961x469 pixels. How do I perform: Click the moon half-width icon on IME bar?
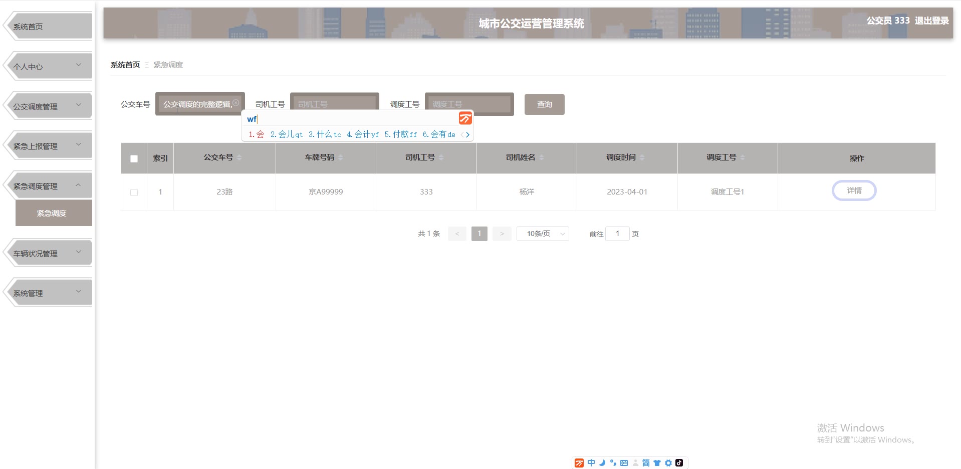point(602,463)
